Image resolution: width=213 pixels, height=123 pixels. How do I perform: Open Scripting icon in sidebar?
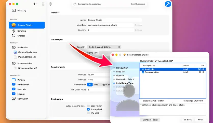[14, 31]
